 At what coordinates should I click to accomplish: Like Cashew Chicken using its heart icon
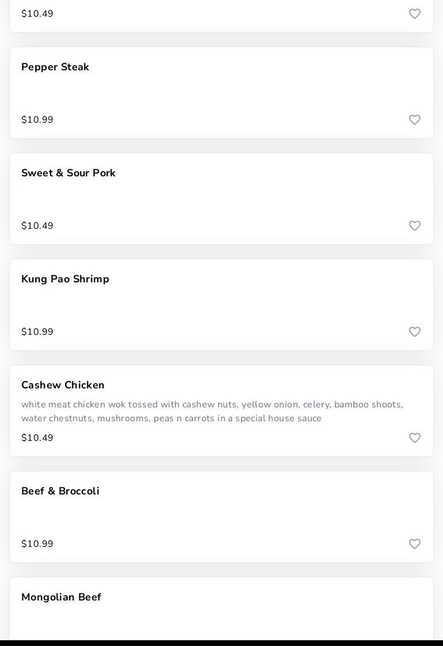[415, 438]
